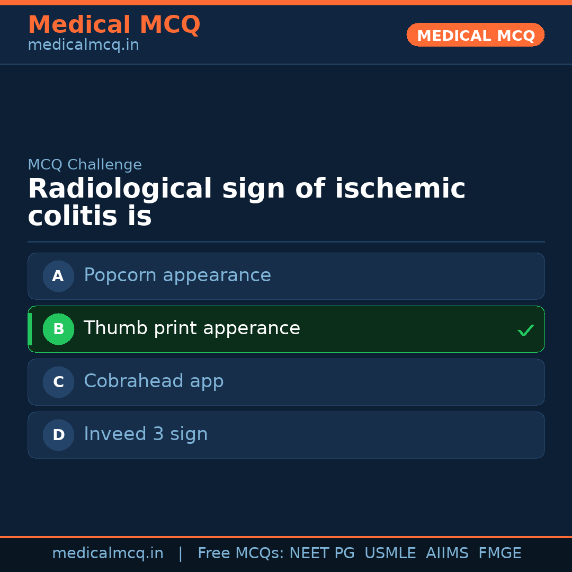Click the green checkmark on option B
The height and width of the screenshot is (572, 572).
[x=526, y=330]
